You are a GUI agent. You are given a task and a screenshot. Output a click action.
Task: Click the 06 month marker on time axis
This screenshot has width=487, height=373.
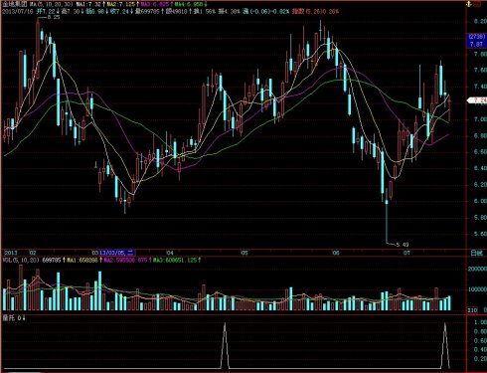[x=336, y=253]
